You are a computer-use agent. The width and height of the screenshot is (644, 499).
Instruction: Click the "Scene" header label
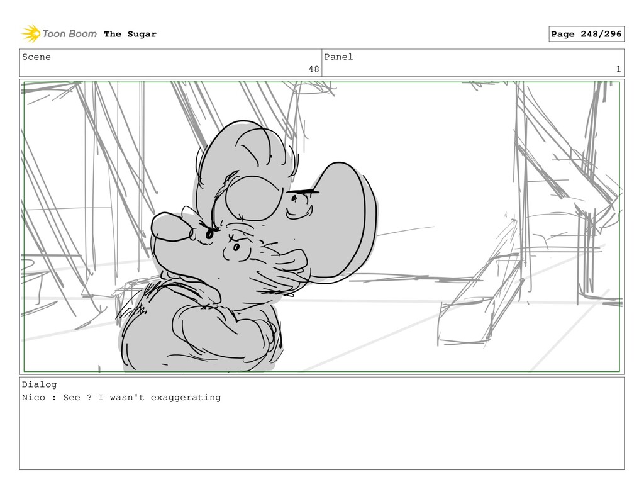(36, 57)
